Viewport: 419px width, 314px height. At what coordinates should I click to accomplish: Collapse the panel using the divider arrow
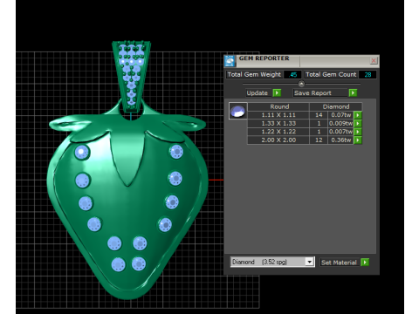(x=301, y=84)
